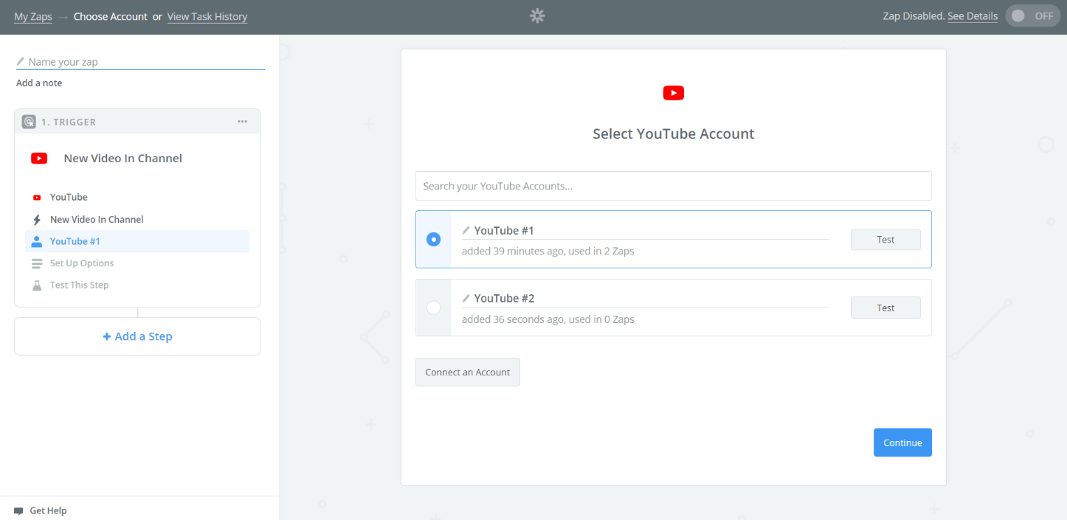The image size is (1067, 520).
Task: Click the YouTube logo in the trigger panel
Action: [x=38, y=158]
